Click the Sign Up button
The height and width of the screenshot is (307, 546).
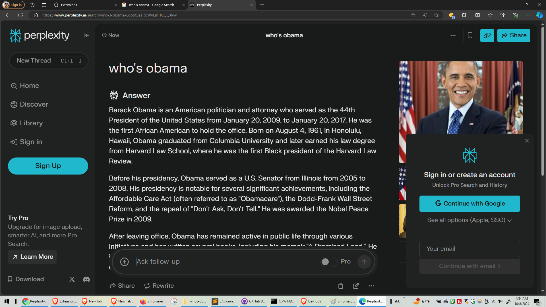tap(48, 166)
